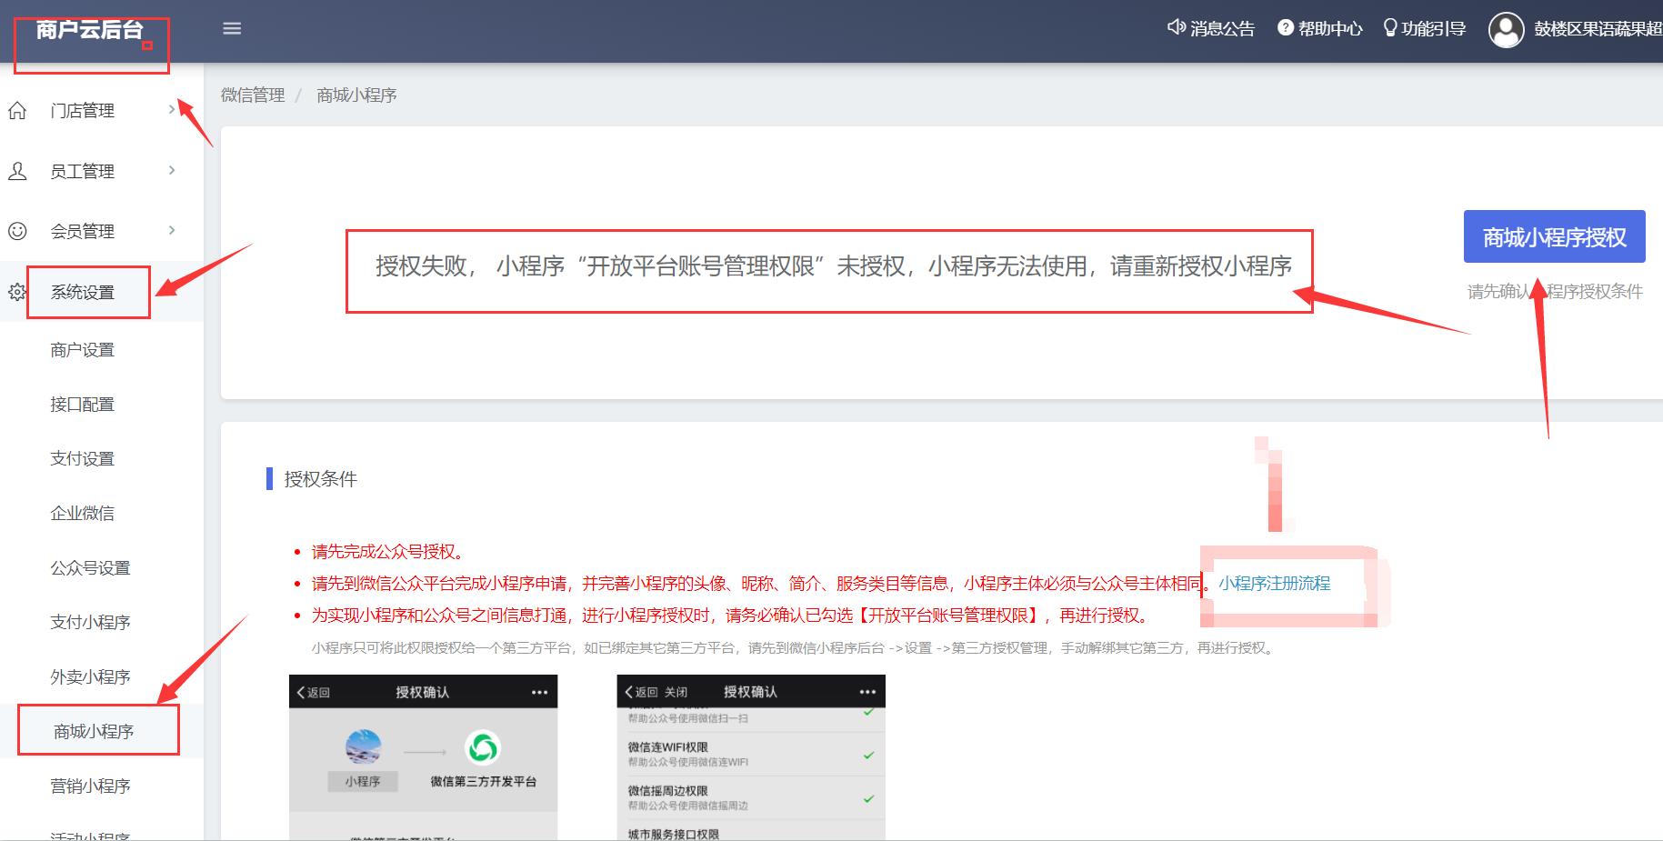Click the 微信管理 breadcrumb
Image resolution: width=1663 pixels, height=841 pixels.
tap(253, 95)
